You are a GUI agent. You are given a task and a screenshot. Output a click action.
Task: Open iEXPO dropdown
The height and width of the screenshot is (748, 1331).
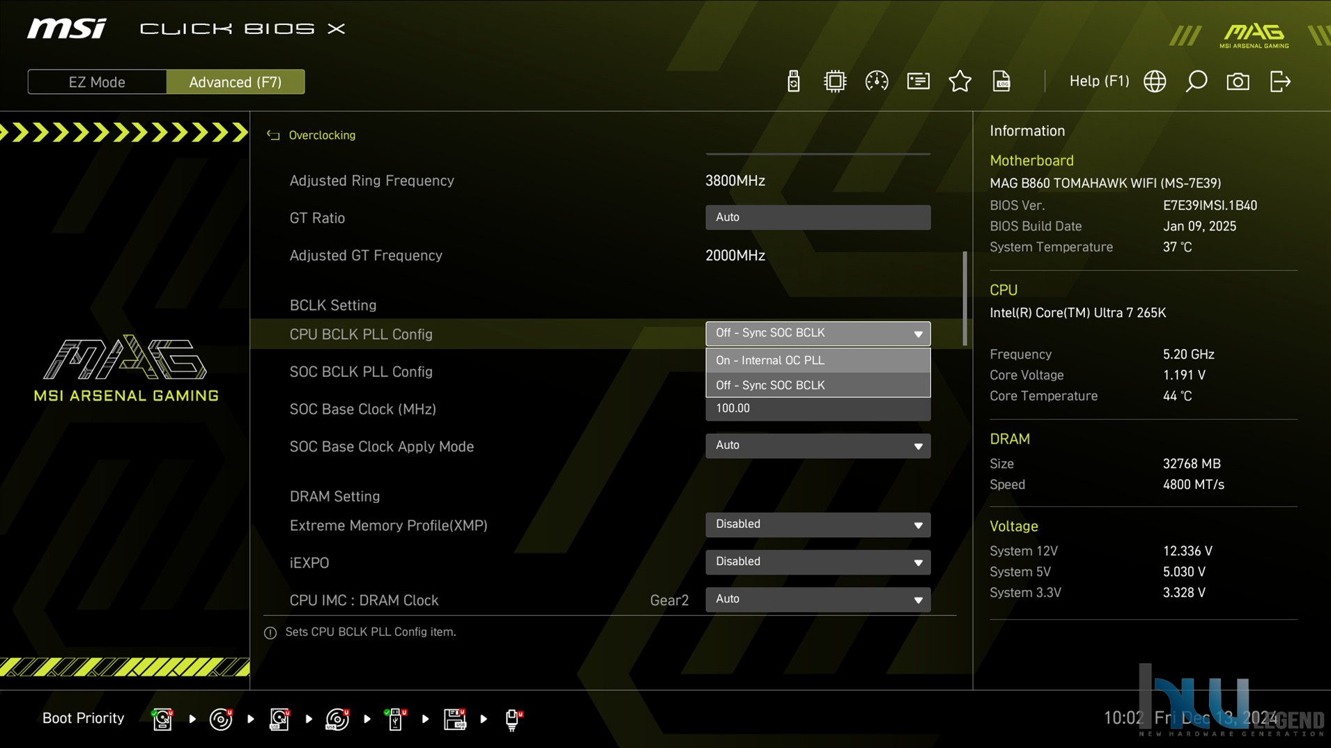click(x=817, y=562)
